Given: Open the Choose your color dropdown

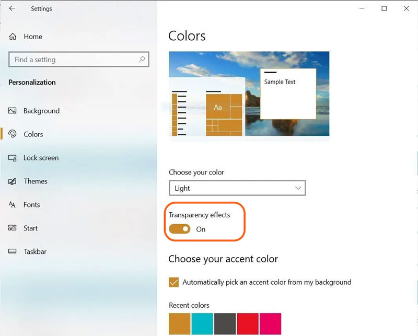Looking at the screenshot, I should pos(237,188).
